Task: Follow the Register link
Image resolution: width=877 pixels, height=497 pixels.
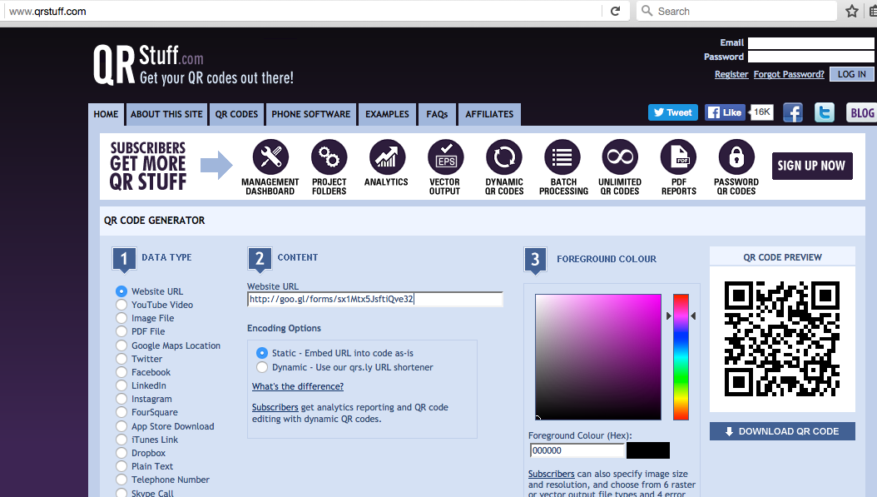Action: click(x=731, y=74)
